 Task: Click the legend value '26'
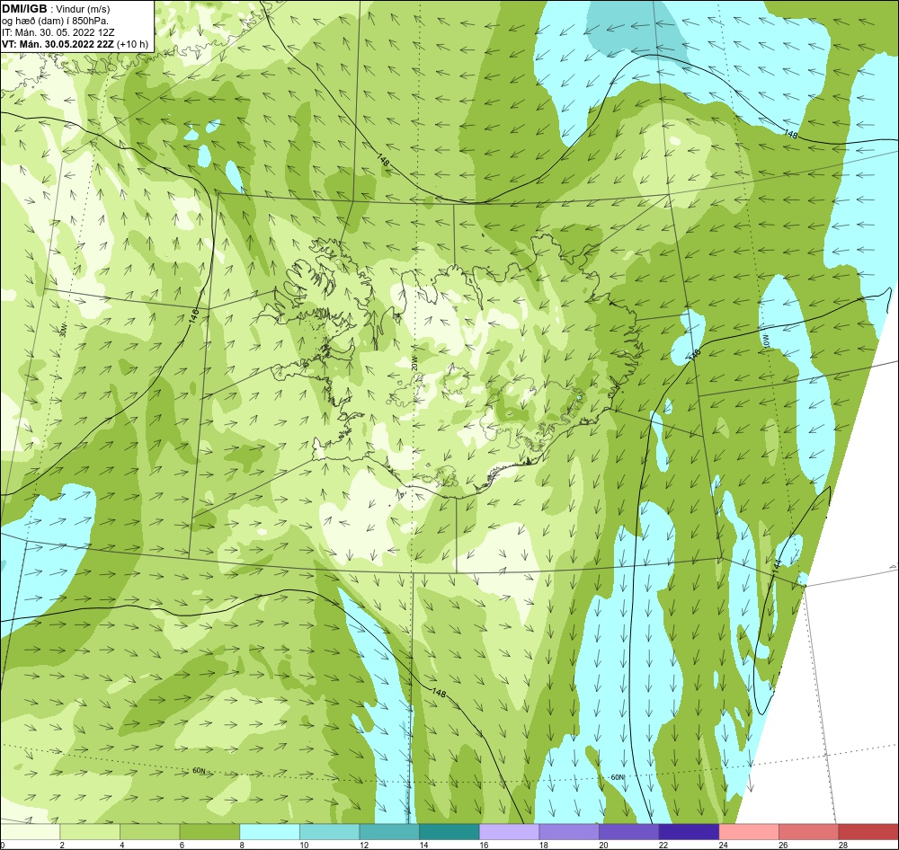point(783,845)
